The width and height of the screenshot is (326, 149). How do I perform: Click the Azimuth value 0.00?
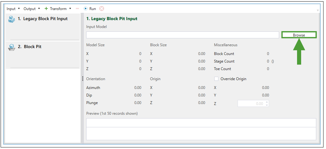pos(138,88)
